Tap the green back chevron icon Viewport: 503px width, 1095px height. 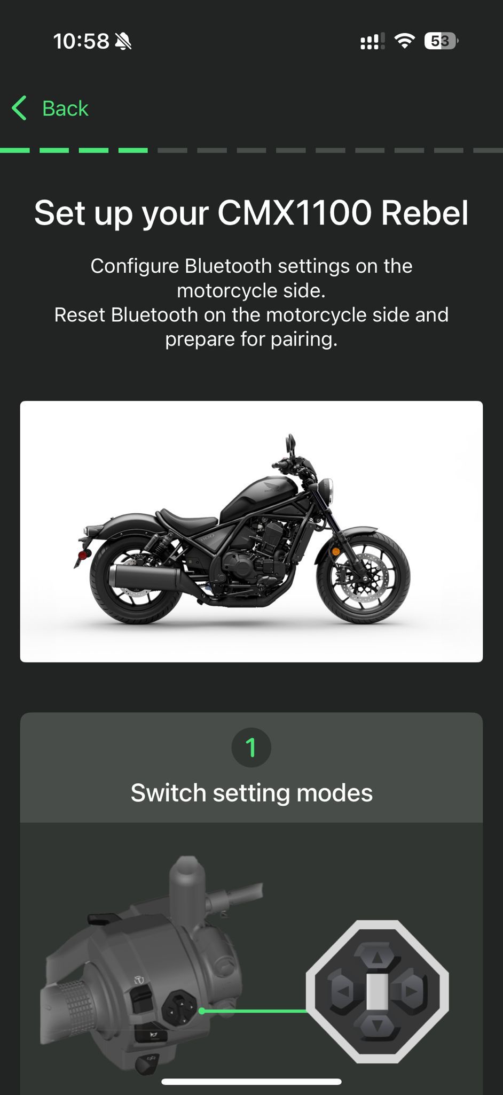[19, 108]
